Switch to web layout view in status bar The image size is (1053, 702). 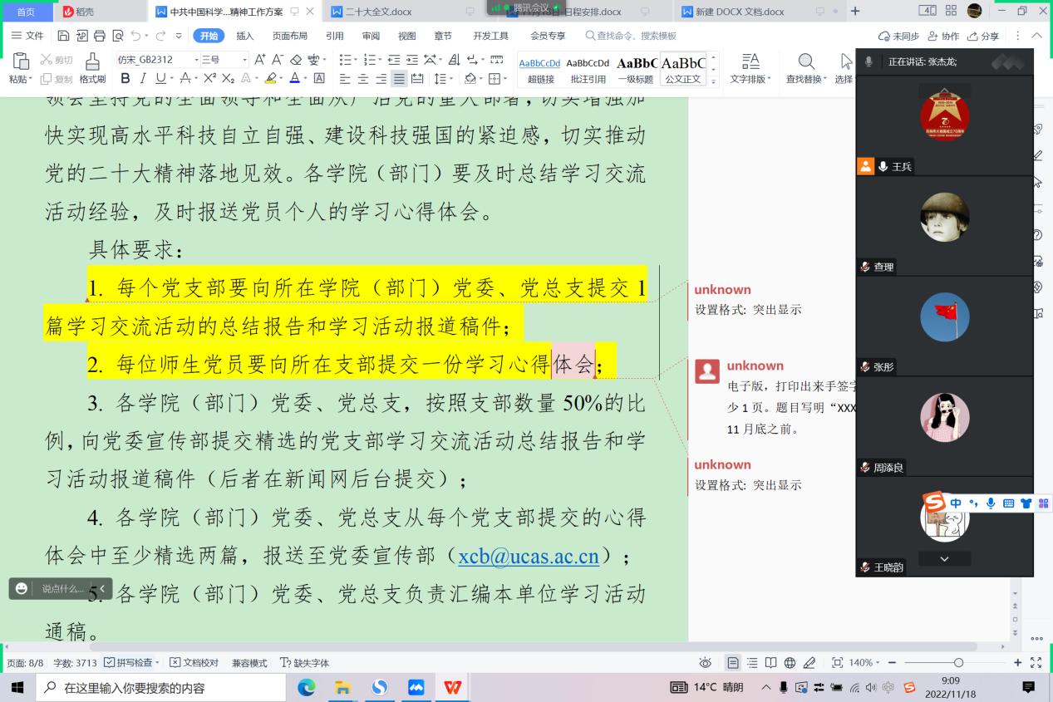(x=790, y=663)
